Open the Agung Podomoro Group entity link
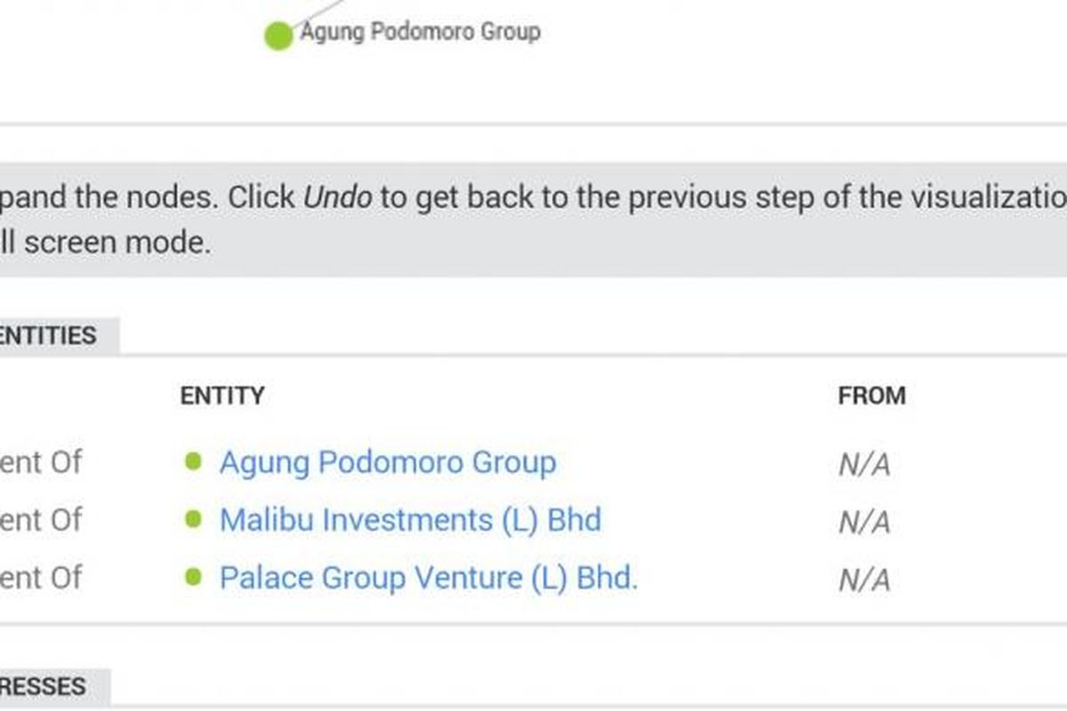This screenshot has height=711, width=1067. (x=388, y=463)
